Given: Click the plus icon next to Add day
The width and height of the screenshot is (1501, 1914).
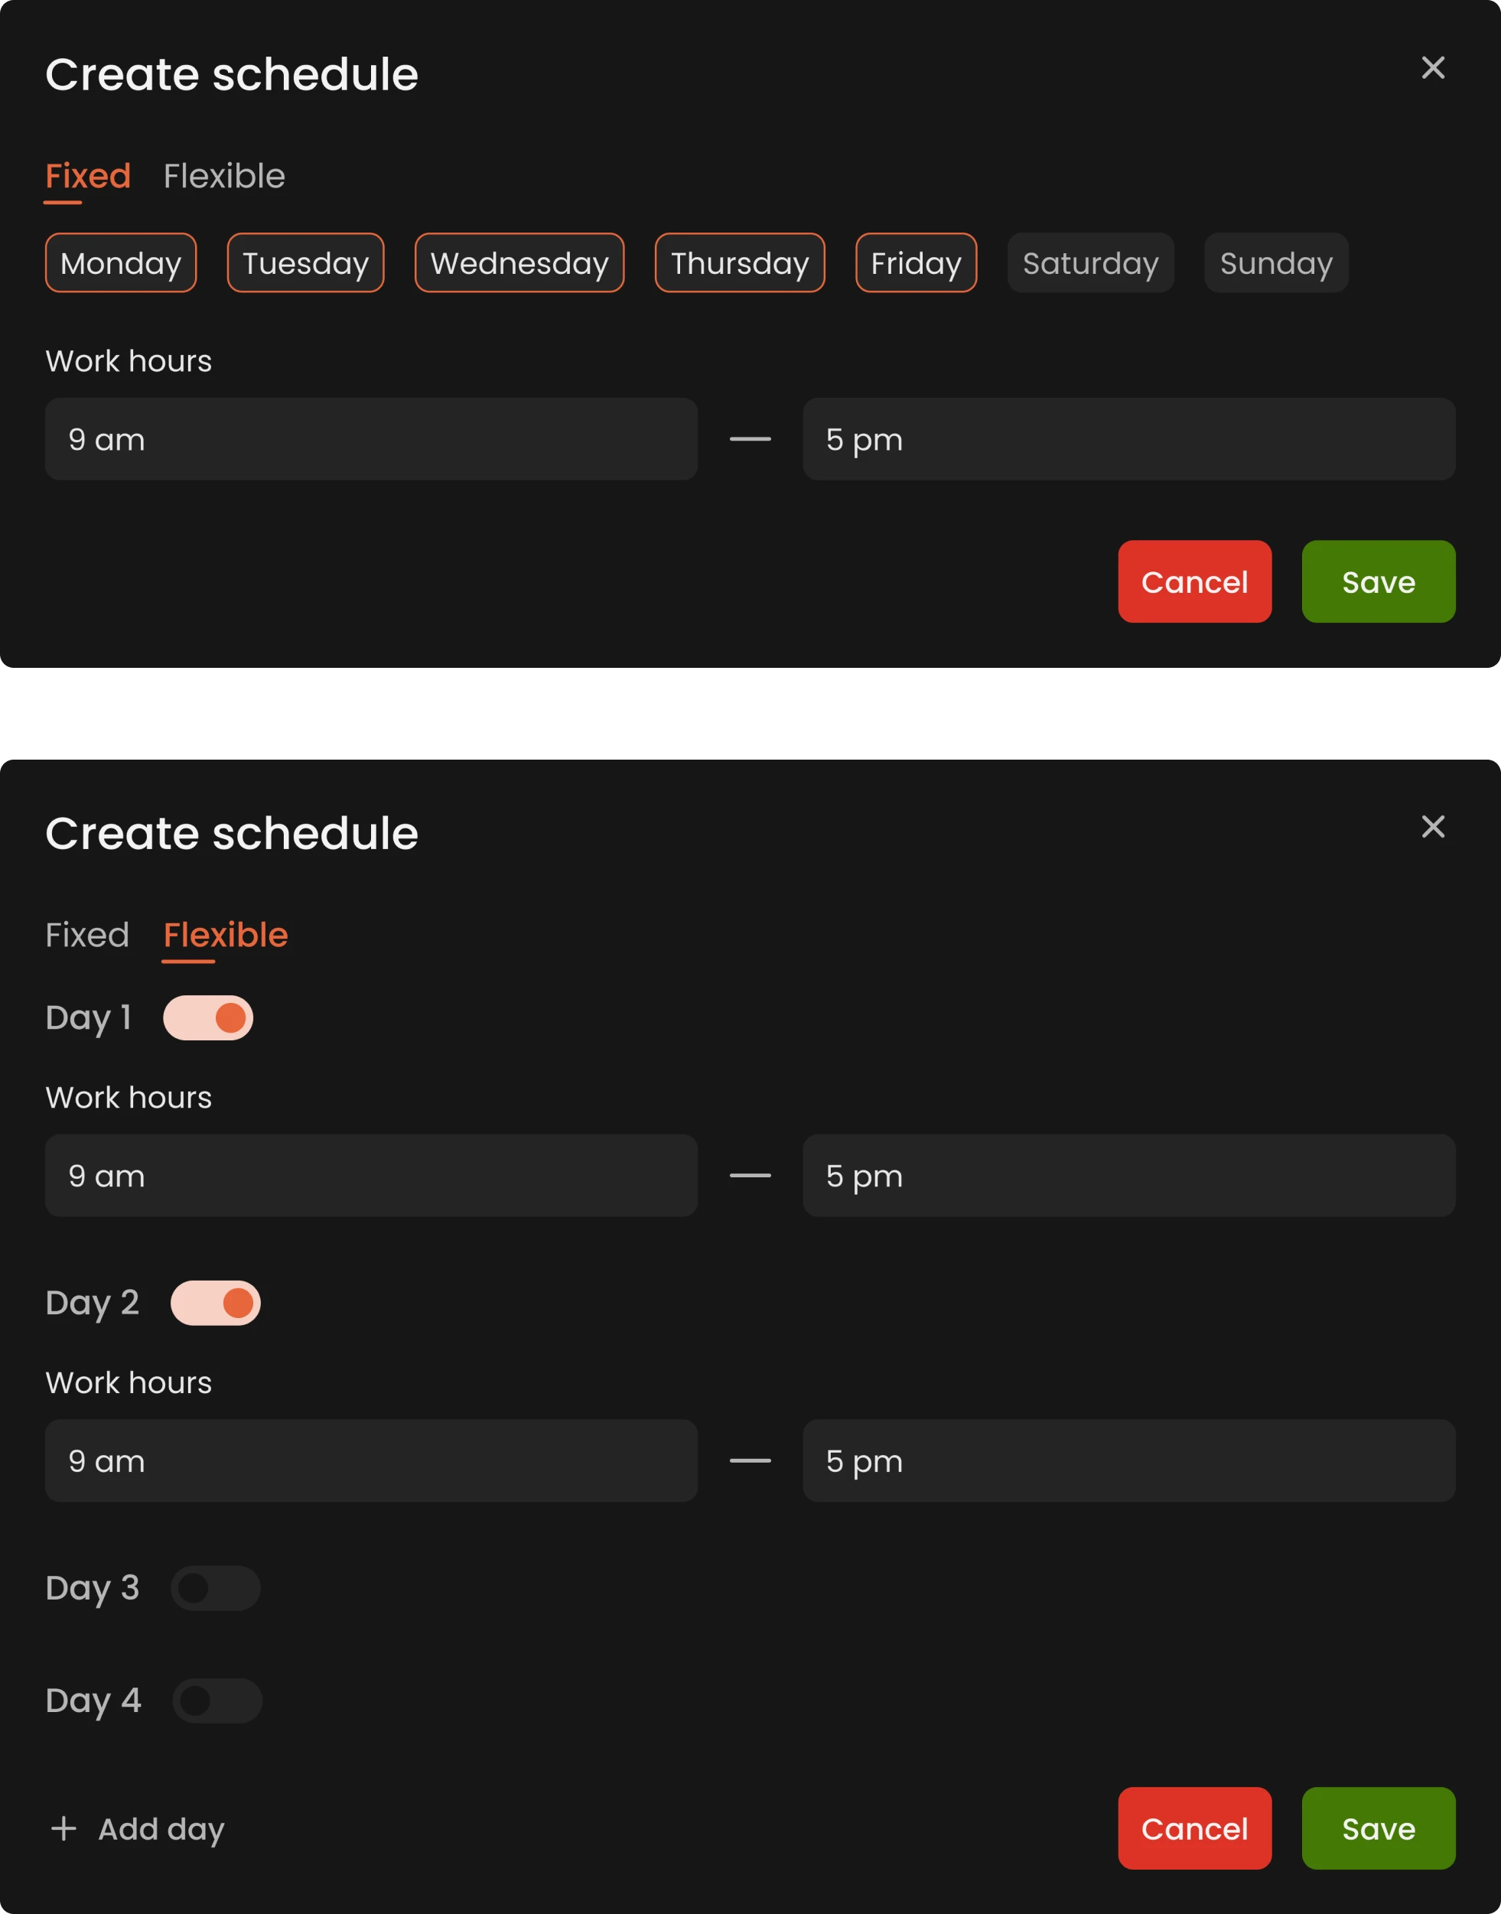Looking at the screenshot, I should pos(63,1829).
